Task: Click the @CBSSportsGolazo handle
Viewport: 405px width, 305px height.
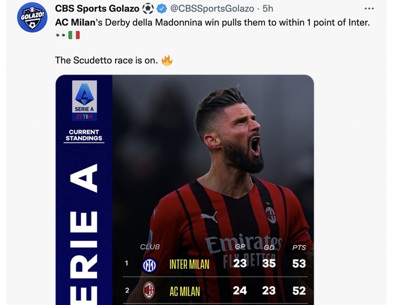Action: (212, 9)
